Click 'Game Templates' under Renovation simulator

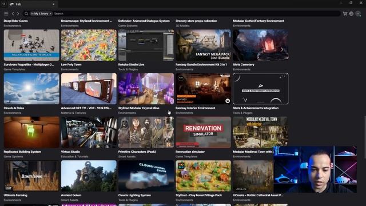pos(186,157)
